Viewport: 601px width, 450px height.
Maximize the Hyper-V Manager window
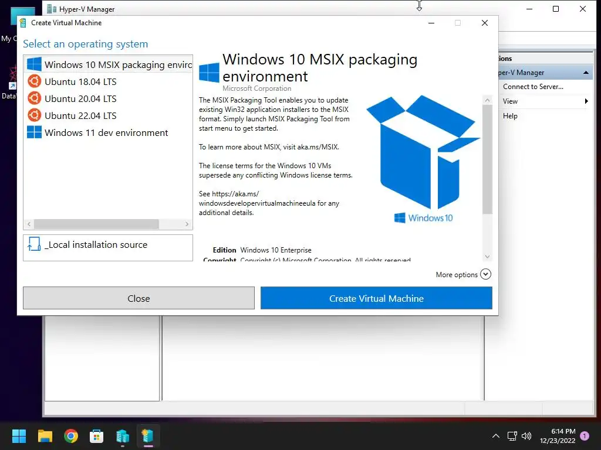[556, 9]
